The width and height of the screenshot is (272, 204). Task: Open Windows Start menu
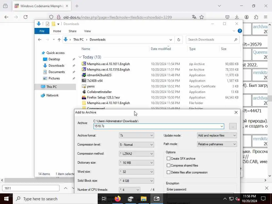coord(6,199)
